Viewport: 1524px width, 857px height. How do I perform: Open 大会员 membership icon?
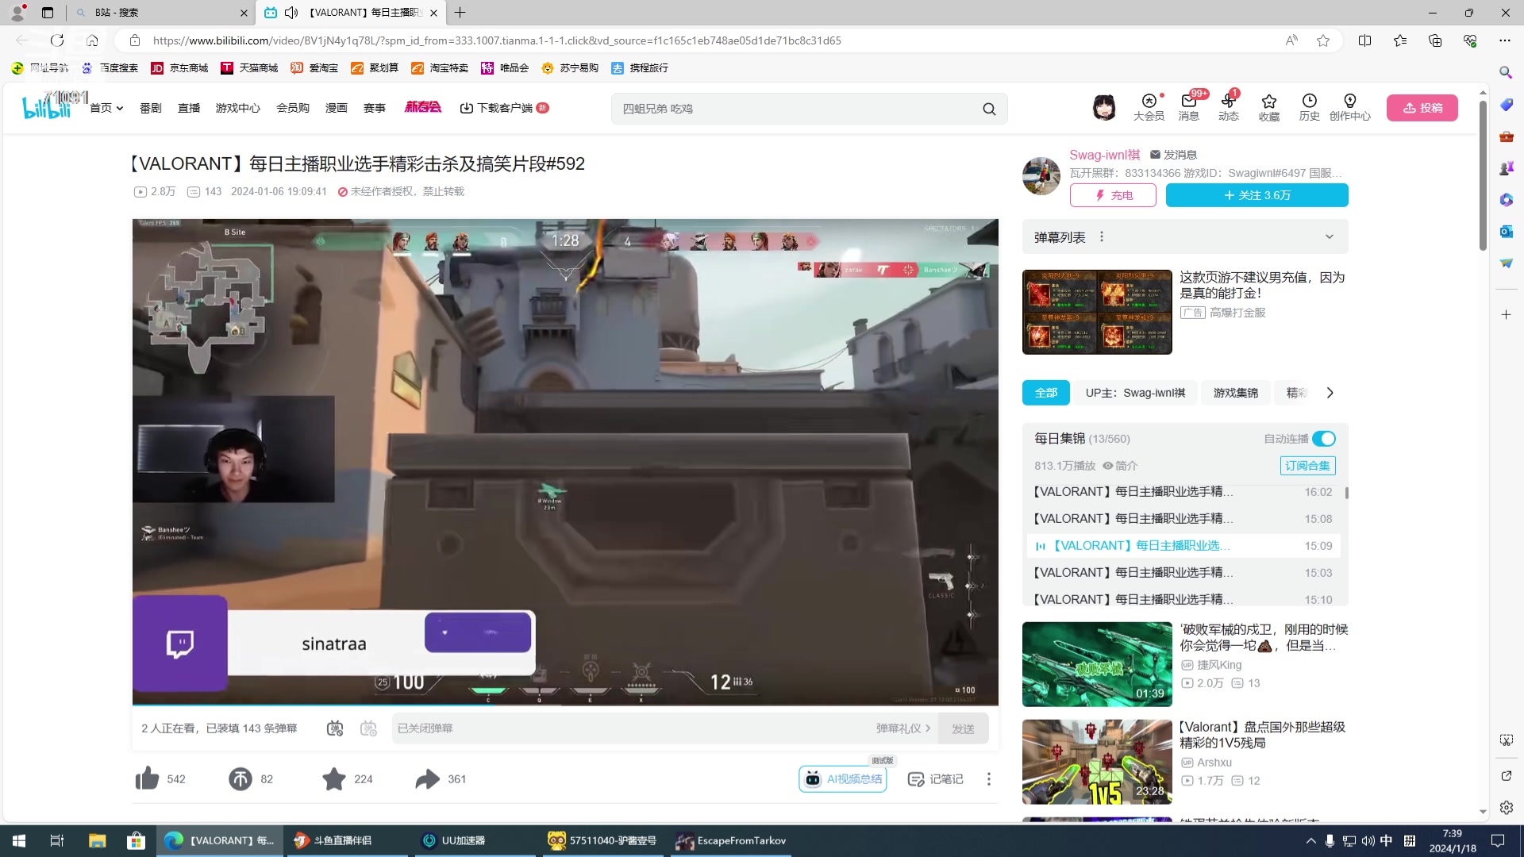click(x=1149, y=107)
